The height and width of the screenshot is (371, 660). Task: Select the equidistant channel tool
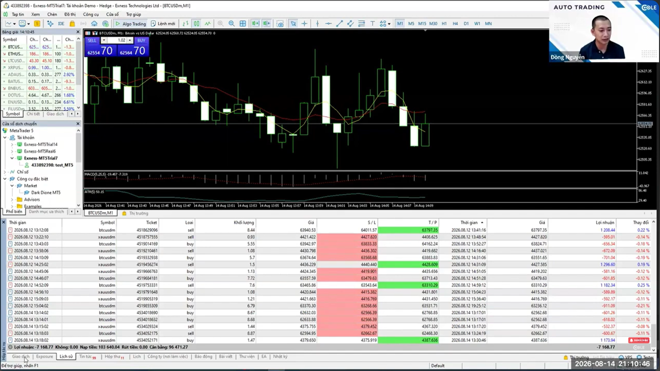click(350, 24)
